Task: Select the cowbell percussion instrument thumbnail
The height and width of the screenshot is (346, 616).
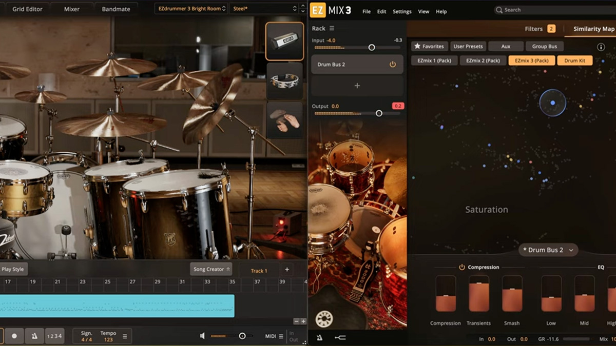Action: (284, 41)
